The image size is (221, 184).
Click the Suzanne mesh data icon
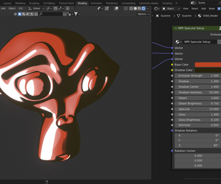[x=179, y=16]
